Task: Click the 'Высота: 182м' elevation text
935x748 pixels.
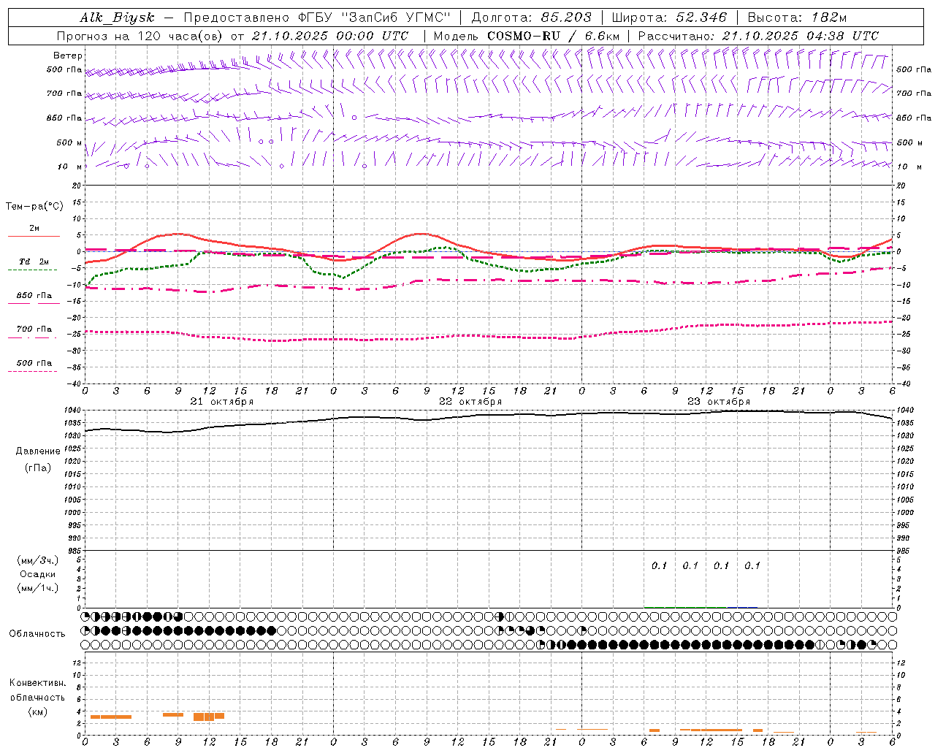Action: 797,18
